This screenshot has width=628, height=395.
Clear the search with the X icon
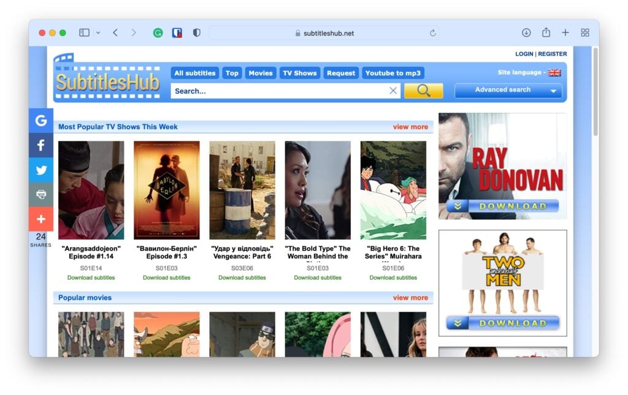[393, 91]
